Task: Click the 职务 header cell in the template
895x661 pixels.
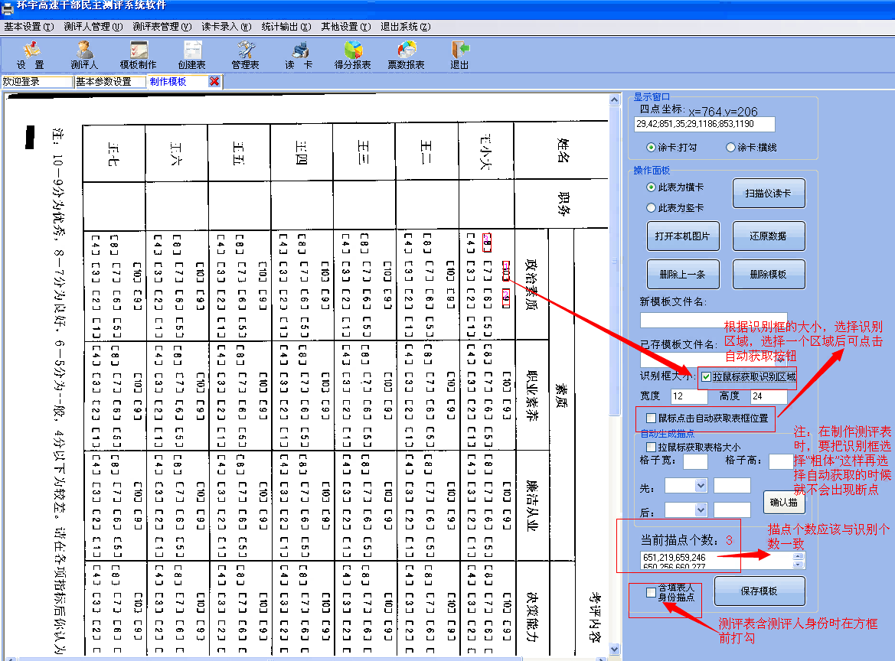Action: pos(563,203)
